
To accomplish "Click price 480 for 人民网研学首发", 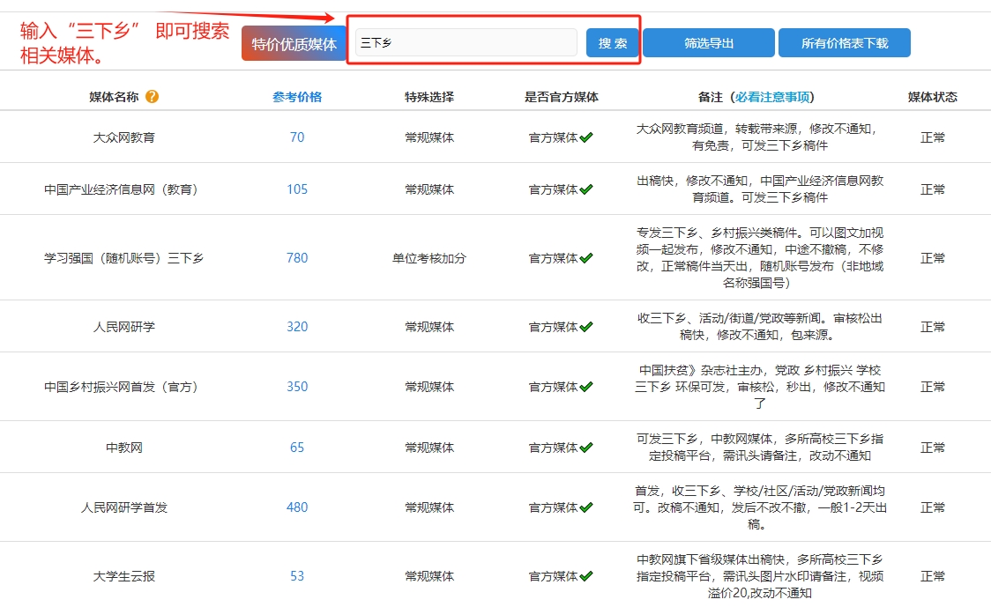I will tap(297, 507).
